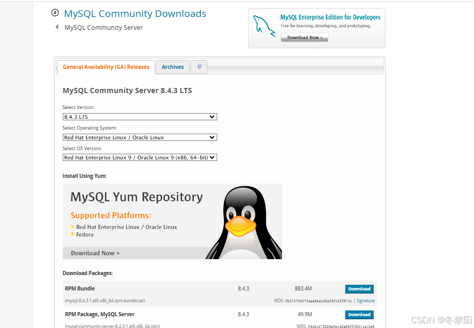Go back to MySQL Community Server
The width and height of the screenshot is (474, 328).
pyautogui.click(x=103, y=27)
